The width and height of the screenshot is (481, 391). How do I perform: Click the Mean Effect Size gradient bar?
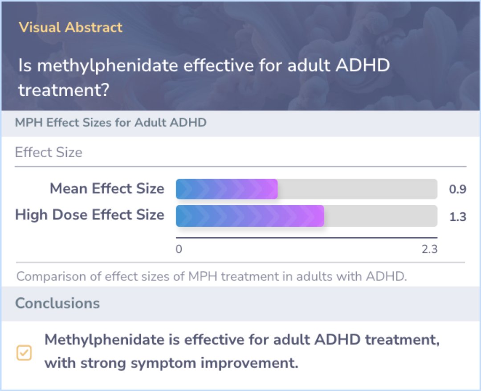pyautogui.click(x=227, y=189)
